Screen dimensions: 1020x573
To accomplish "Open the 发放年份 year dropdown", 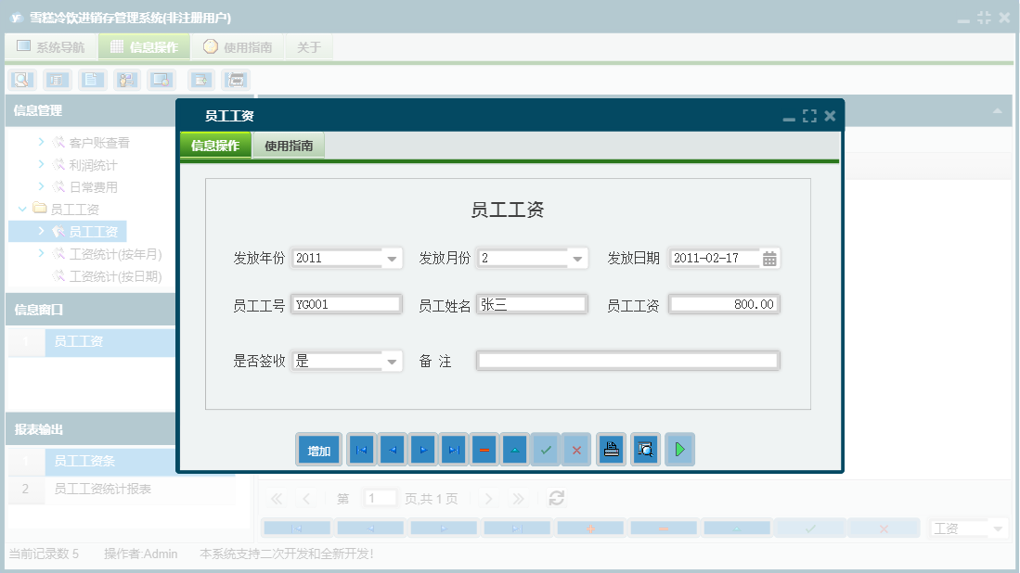I will coord(393,259).
